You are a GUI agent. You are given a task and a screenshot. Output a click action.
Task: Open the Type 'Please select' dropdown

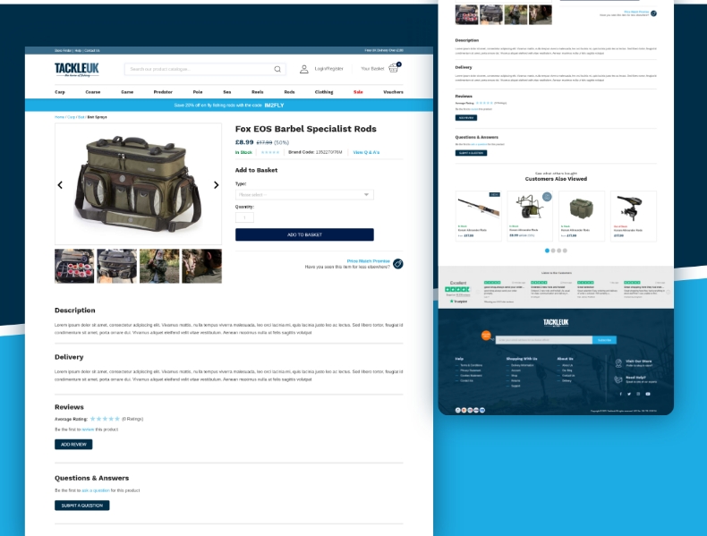tap(304, 195)
